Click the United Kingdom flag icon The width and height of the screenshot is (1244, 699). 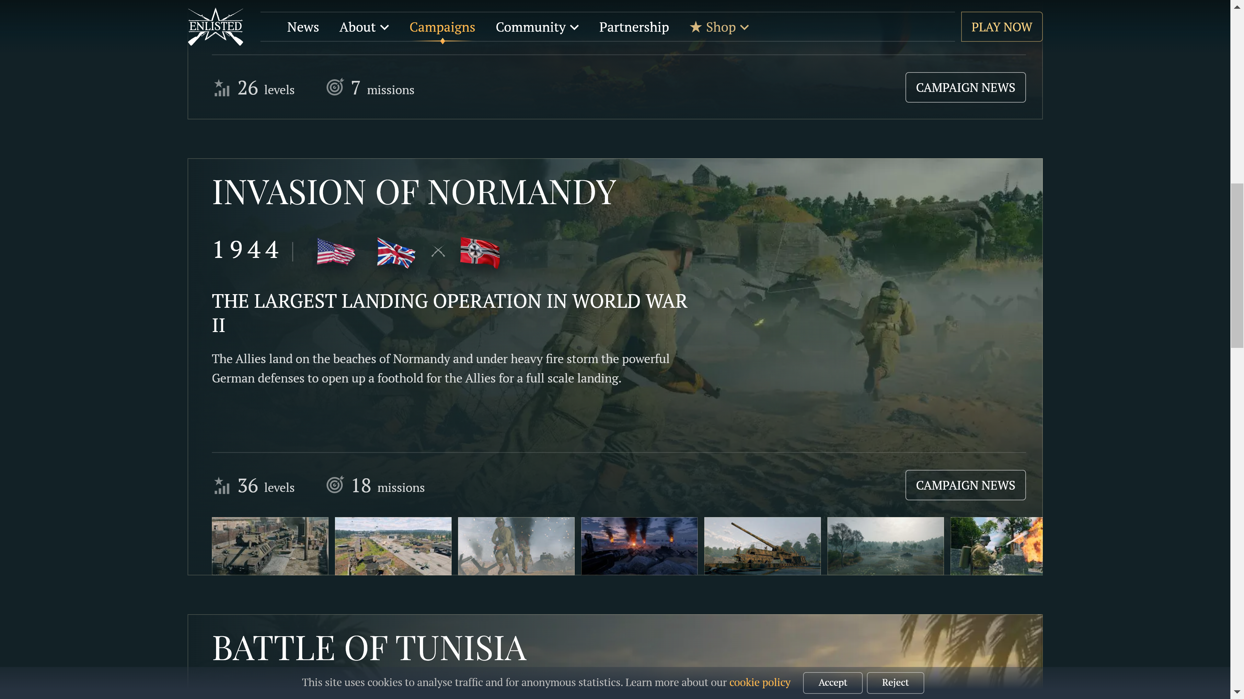click(396, 252)
